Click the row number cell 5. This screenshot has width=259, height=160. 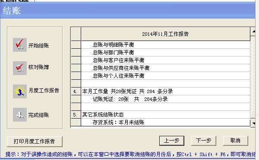tap(76, 114)
